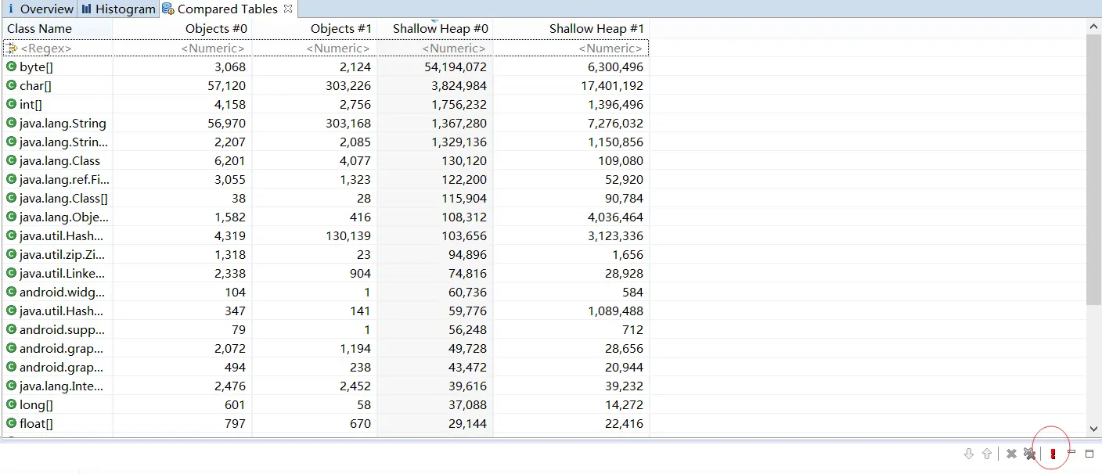This screenshot has width=1102, height=474.
Task: Sort by Shallow Heap #1 column header
Action: (x=571, y=28)
